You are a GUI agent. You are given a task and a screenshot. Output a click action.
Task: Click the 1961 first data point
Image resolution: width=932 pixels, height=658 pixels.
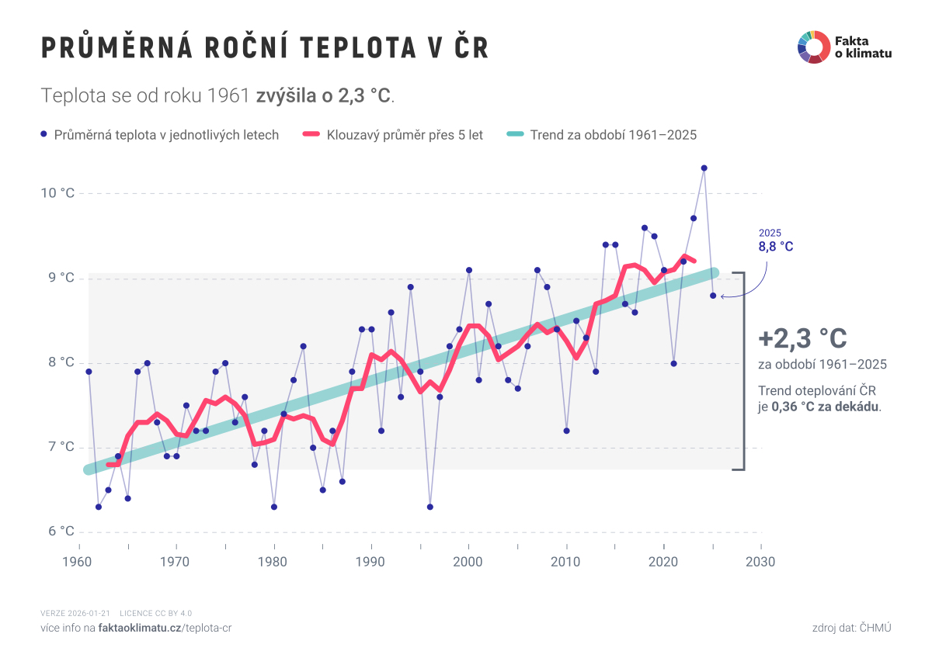(89, 372)
